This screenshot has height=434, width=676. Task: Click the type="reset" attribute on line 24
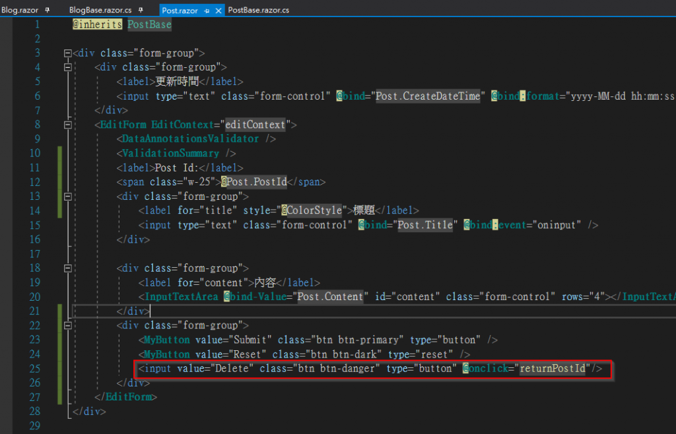click(x=421, y=354)
